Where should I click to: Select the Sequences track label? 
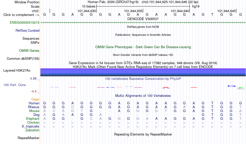tap(31, 39)
